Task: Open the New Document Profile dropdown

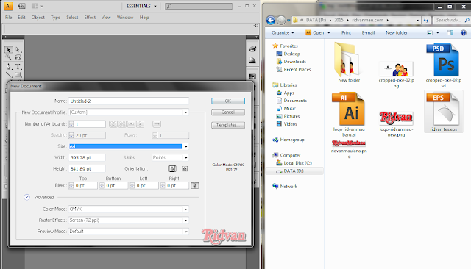Action: click(x=129, y=112)
